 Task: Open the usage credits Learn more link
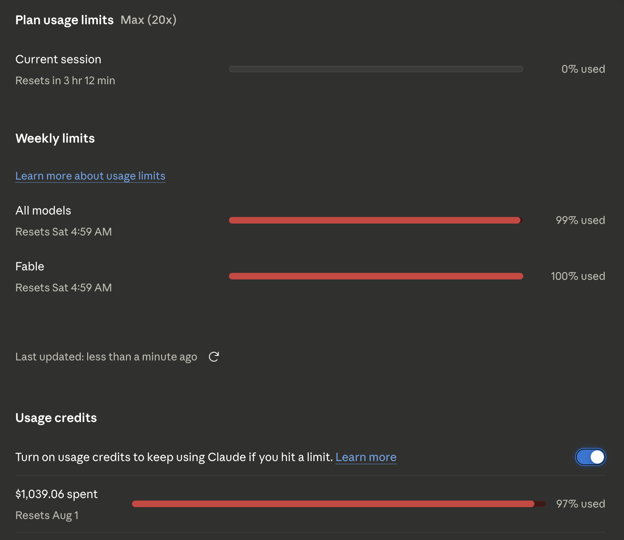(366, 457)
